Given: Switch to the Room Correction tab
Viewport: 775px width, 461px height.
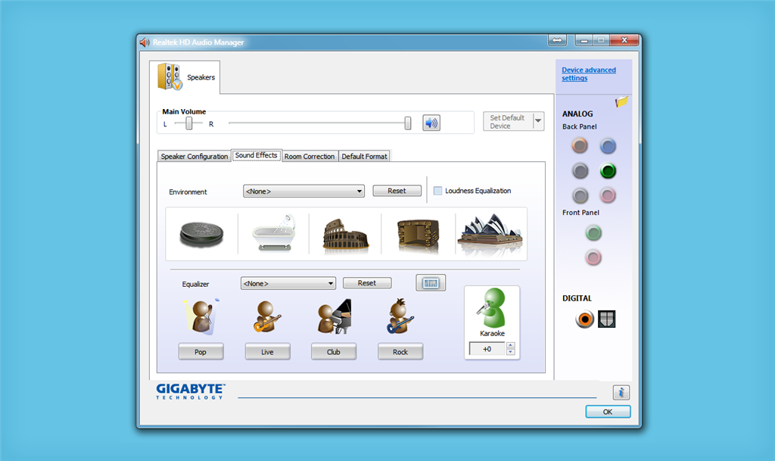Looking at the screenshot, I should point(310,156).
